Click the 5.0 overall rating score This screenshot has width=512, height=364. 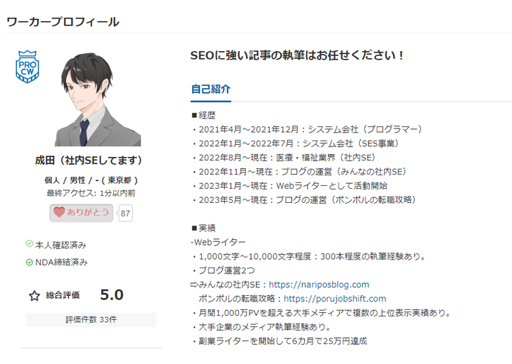click(x=112, y=295)
